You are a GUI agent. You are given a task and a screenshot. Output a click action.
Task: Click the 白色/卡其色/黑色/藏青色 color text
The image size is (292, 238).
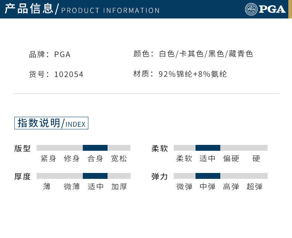206,54
